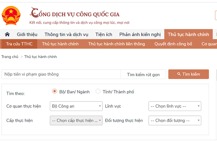The width and height of the screenshot is (217, 141).
Task: Go to the Tiện ích menu
Action: (x=104, y=34)
